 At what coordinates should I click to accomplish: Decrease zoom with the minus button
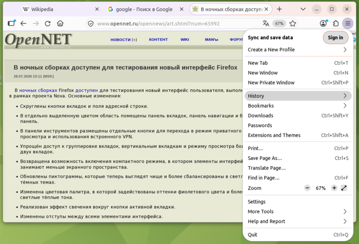pyautogui.click(x=307, y=188)
